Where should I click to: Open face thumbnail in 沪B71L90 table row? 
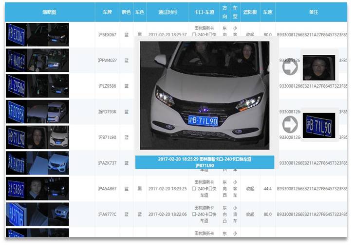[x=37, y=137]
